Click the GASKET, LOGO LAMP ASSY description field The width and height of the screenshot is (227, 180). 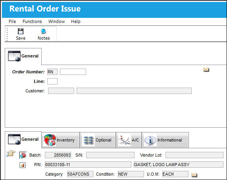click(179, 165)
